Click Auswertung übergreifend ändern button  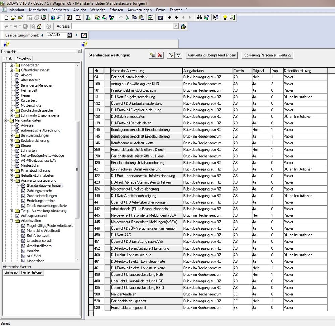212,55
